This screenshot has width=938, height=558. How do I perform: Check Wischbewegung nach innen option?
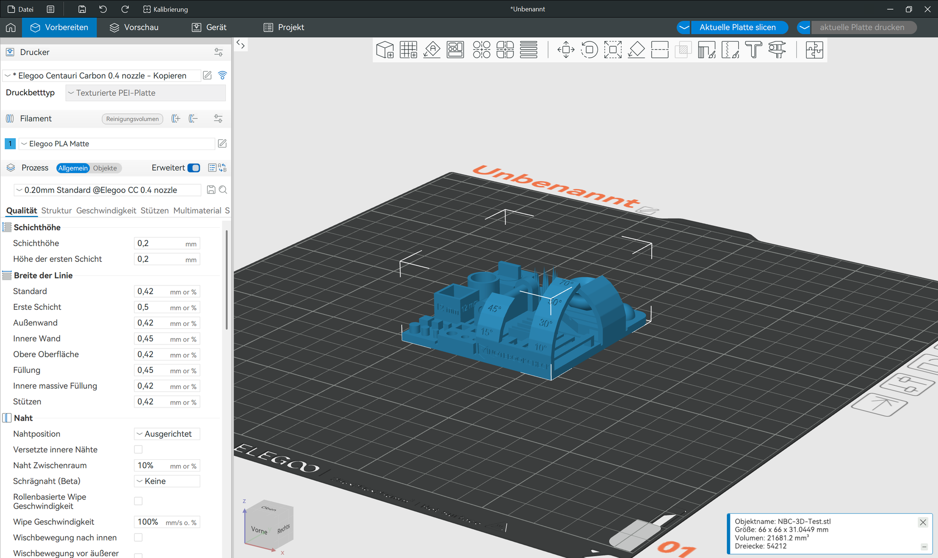(x=138, y=537)
